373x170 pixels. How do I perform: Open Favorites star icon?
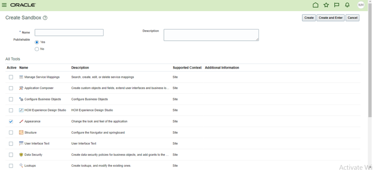coord(326,5)
